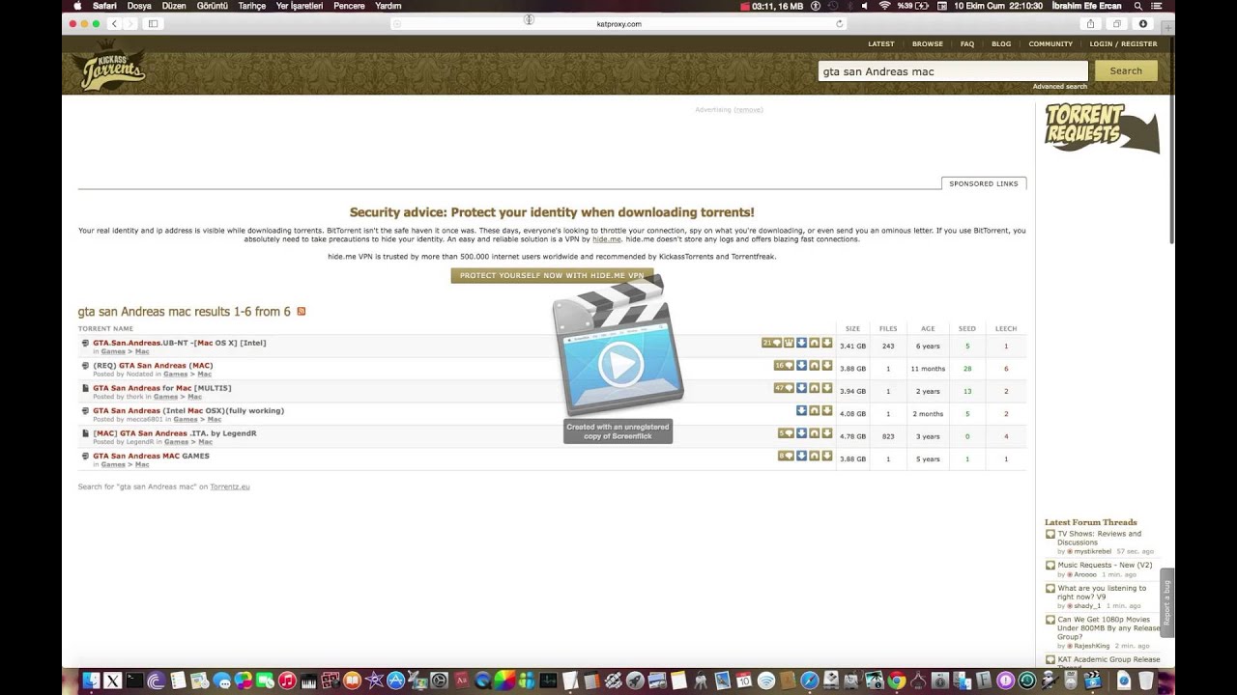Click LOGIN / REGISTER
Viewport: 1237px width, 695px height.
(1123, 43)
